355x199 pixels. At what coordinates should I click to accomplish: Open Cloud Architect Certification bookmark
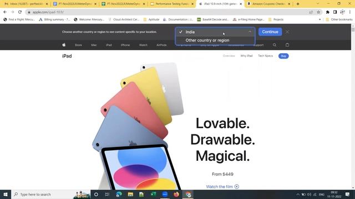coord(124,20)
